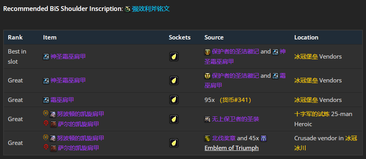Click the socket icon in the 95x currency row
Viewport: 366px width, 159px height.
pyautogui.click(x=174, y=100)
